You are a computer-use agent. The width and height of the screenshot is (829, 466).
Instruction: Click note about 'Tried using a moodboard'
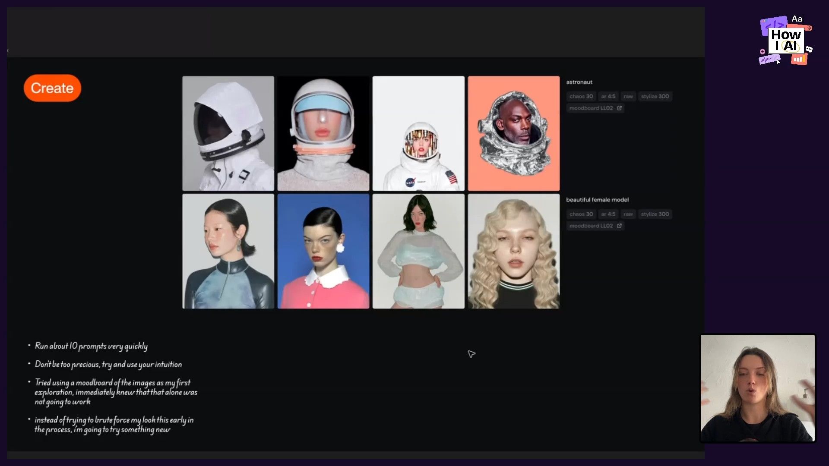point(116,392)
